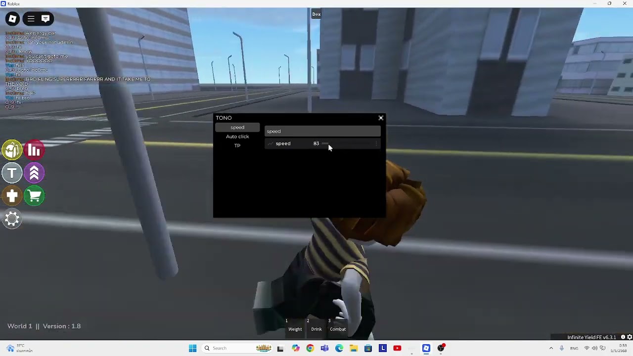This screenshot has height=356, width=633.
Task: Open YouTube app from taskbar
Action: tap(397, 348)
